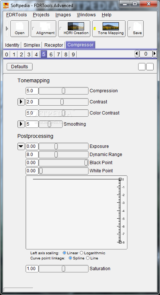Click the left arrow beside the preset counter
The height and width of the screenshot is (295, 160).
coord(137,54)
